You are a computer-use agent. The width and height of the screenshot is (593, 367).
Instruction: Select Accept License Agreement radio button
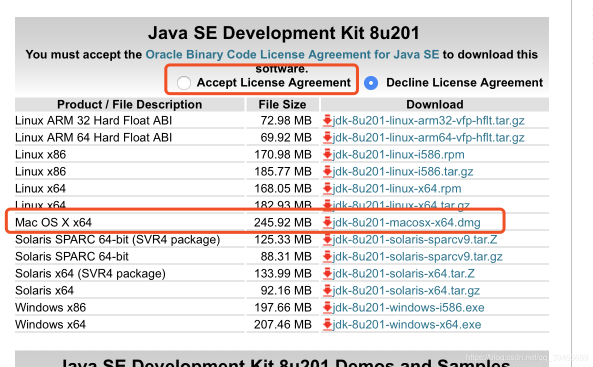[184, 83]
